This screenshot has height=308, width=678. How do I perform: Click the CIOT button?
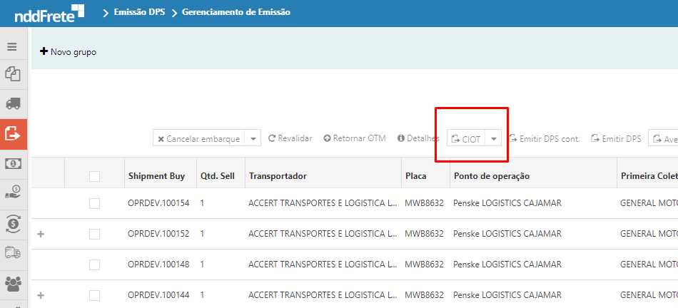[x=466, y=139]
